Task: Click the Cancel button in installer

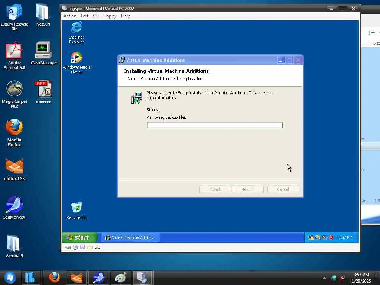Action: 283,189
